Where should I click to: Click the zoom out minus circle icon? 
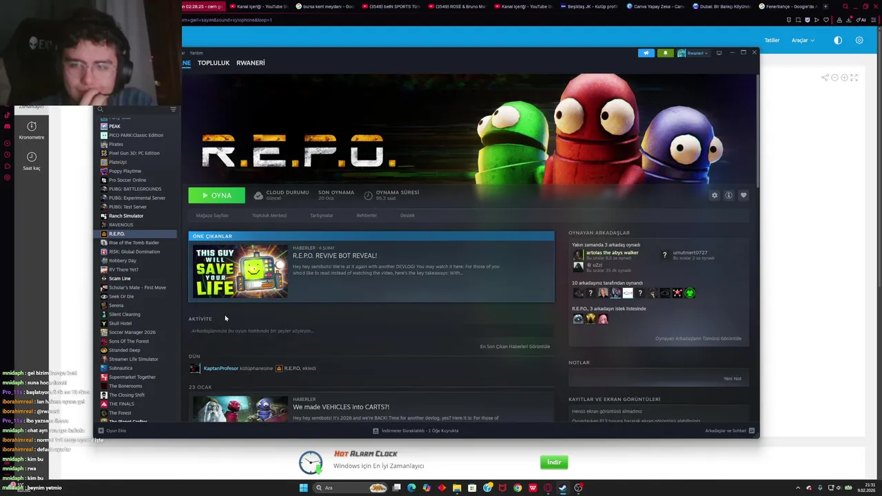[x=834, y=78]
